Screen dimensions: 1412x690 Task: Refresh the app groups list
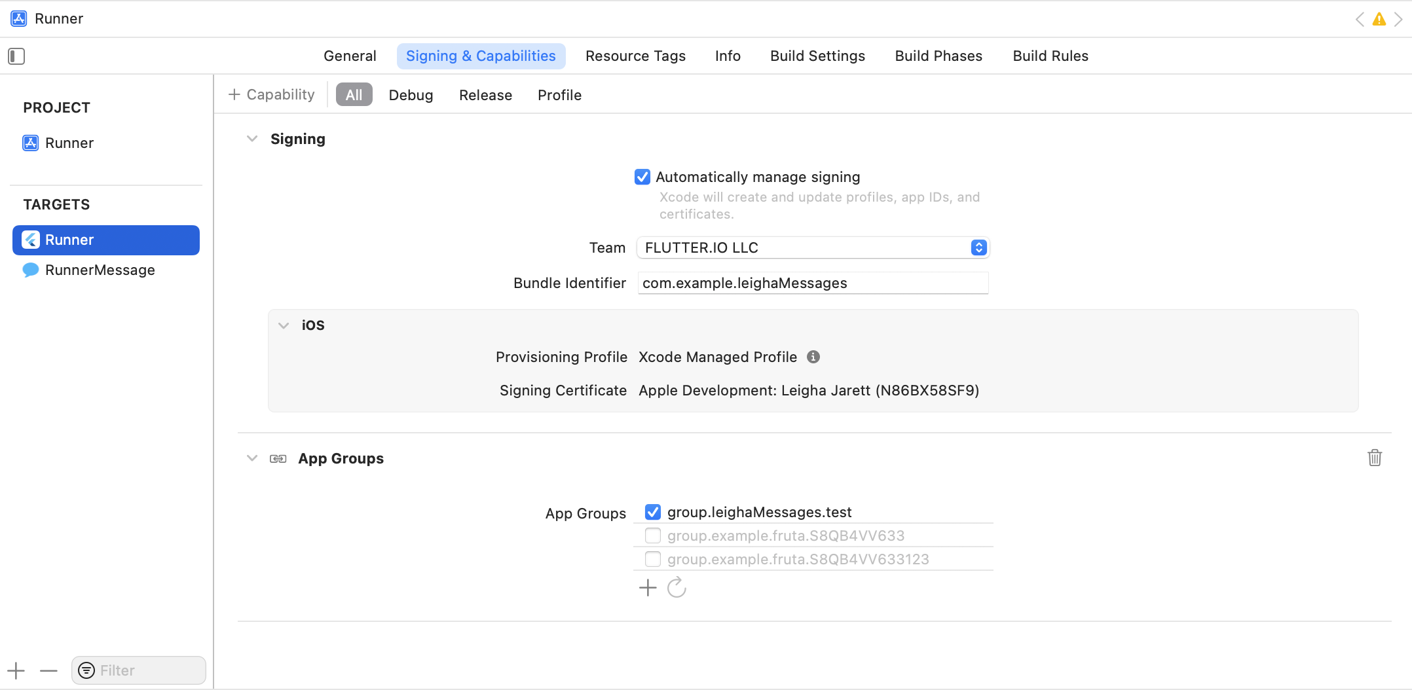coord(677,587)
